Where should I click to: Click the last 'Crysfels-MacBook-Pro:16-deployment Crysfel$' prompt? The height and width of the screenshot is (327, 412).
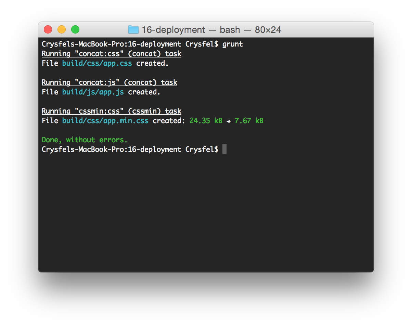[x=130, y=149]
